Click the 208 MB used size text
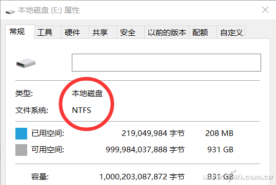The height and width of the screenshot is (185, 276). tap(219, 133)
